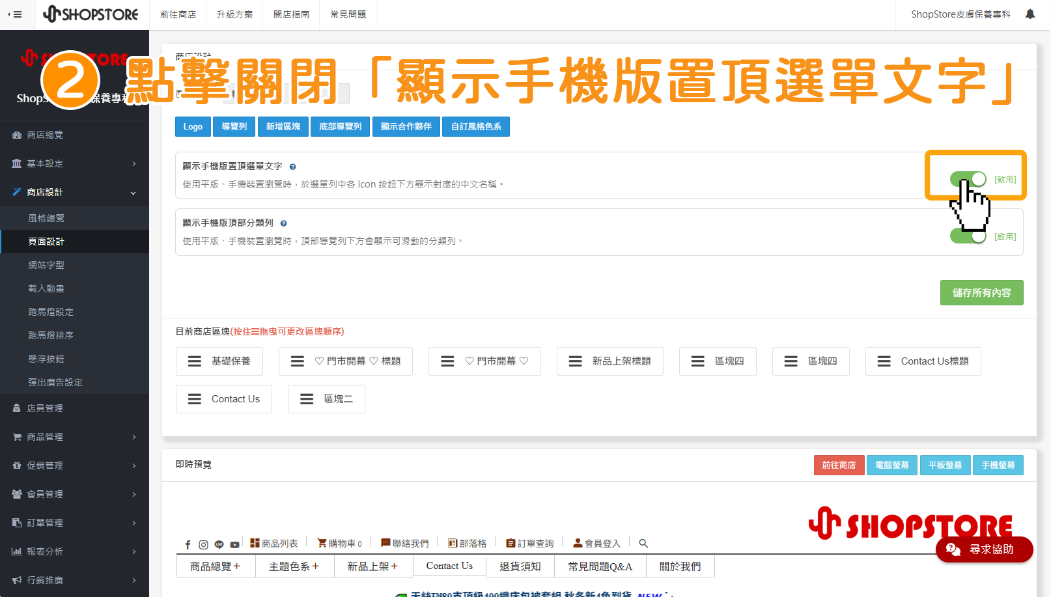Select the Contact Us block

coord(224,399)
